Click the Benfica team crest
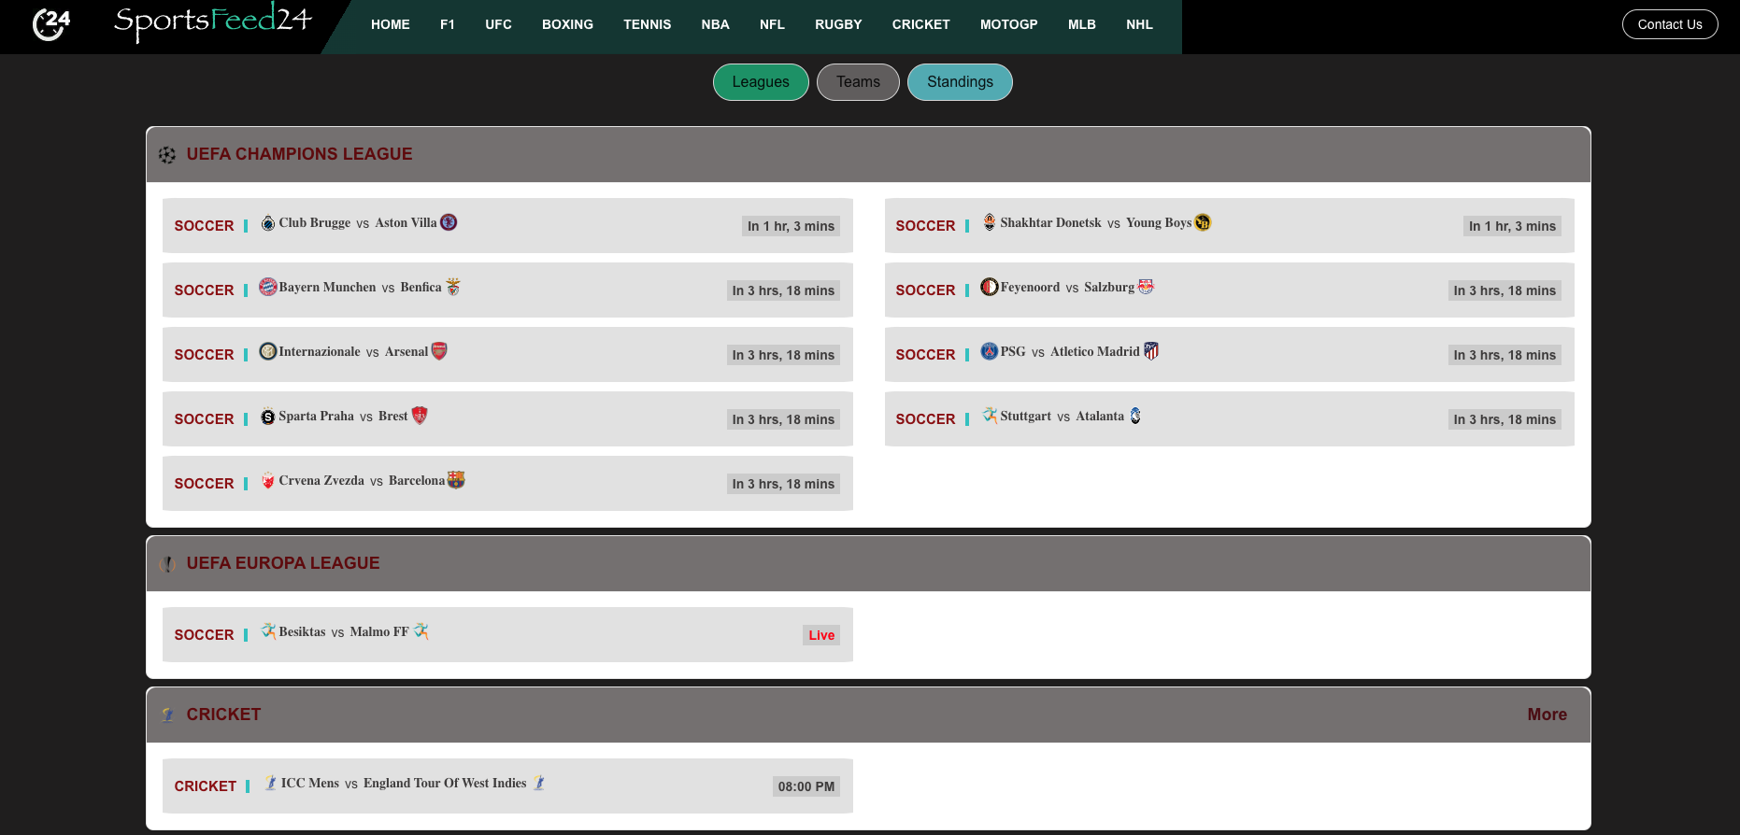Viewport: 1740px width, 835px height. 453,287
